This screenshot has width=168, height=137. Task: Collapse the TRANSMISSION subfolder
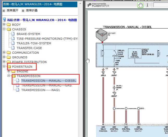tap(9, 76)
